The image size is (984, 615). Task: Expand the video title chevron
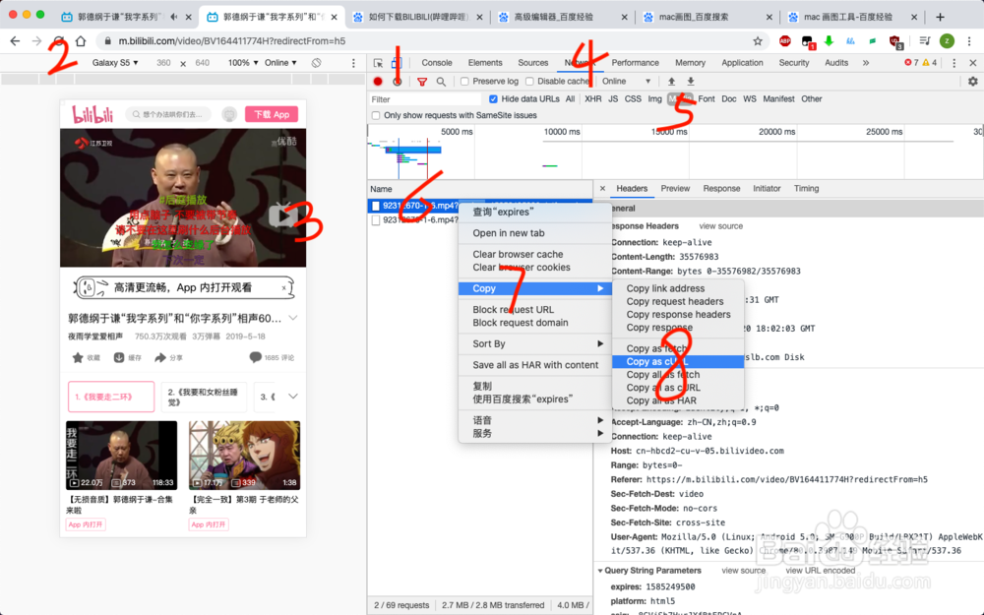(x=293, y=318)
